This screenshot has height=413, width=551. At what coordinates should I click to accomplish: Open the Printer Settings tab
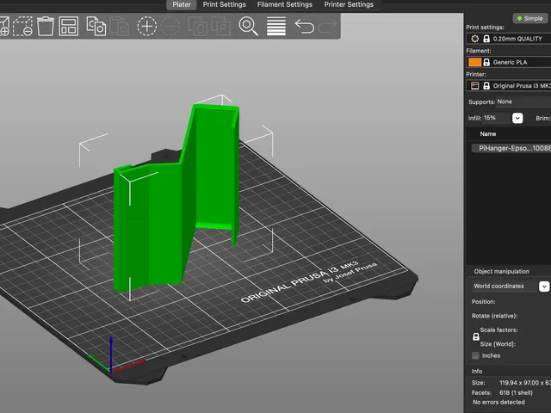coord(349,4)
